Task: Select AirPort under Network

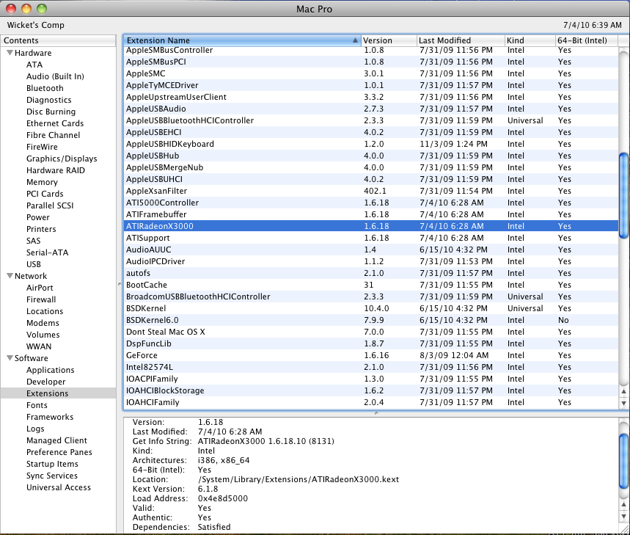Action: pos(40,288)
